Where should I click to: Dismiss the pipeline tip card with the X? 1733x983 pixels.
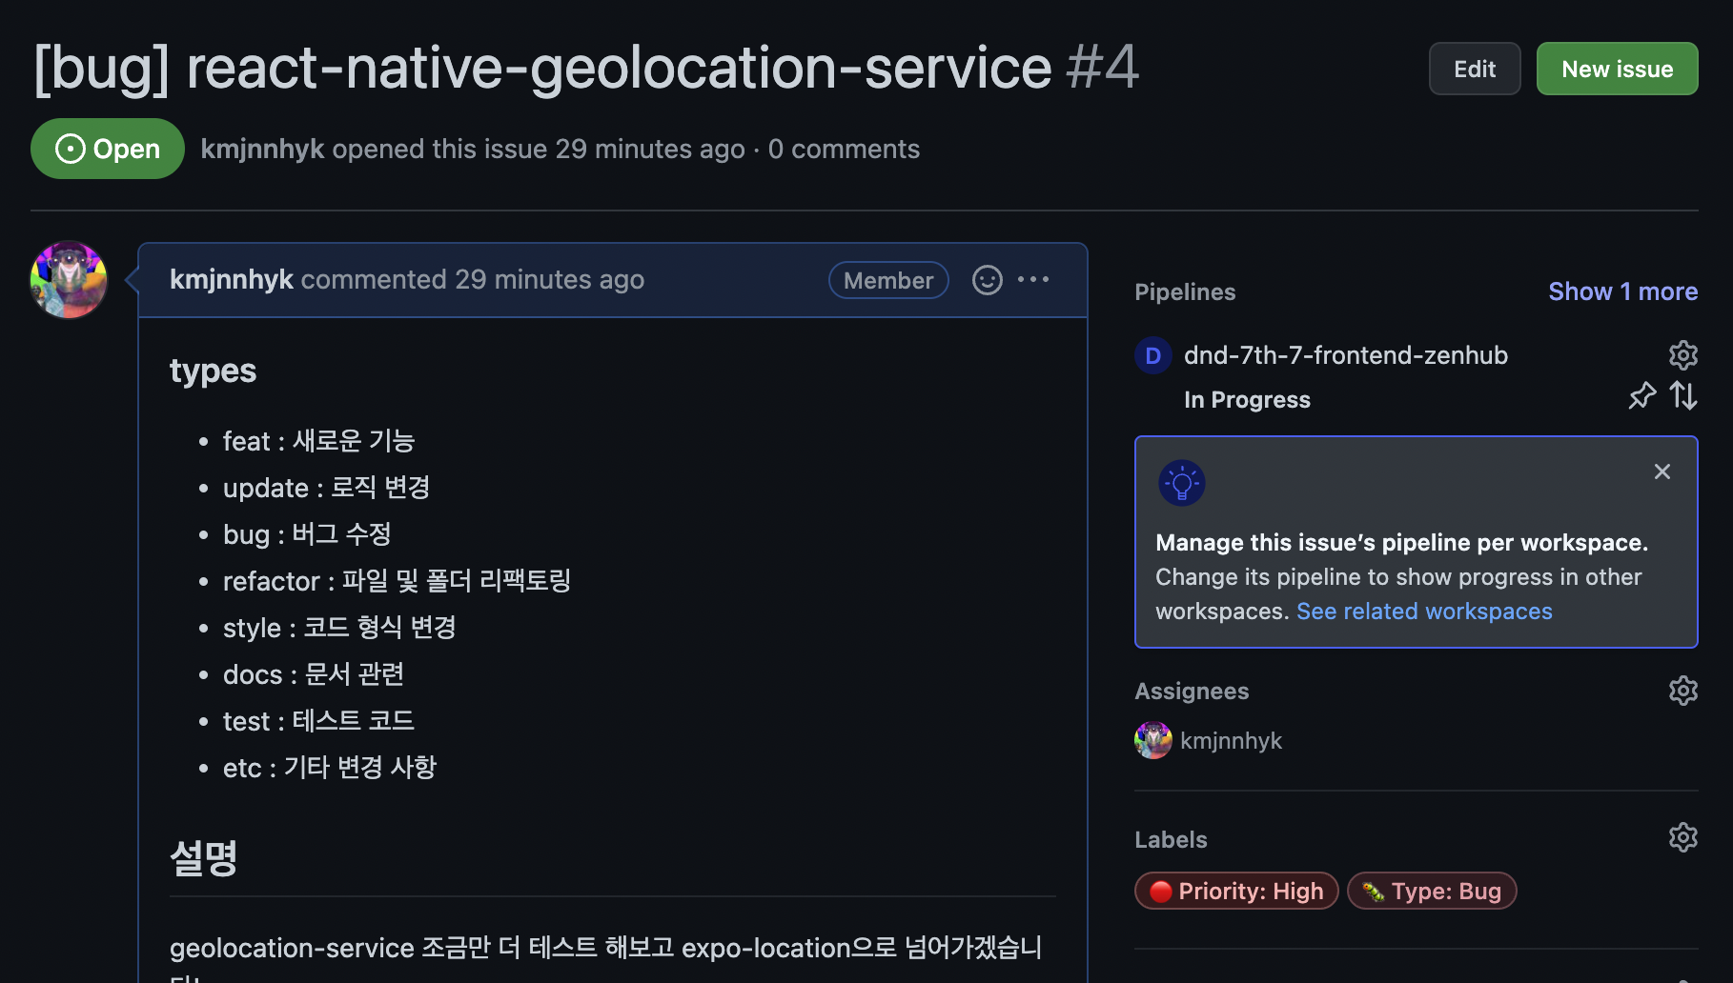click(1662, 471)
